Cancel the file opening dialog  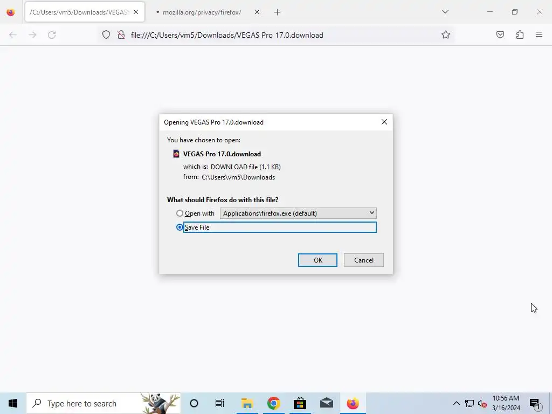click(364, 260)
